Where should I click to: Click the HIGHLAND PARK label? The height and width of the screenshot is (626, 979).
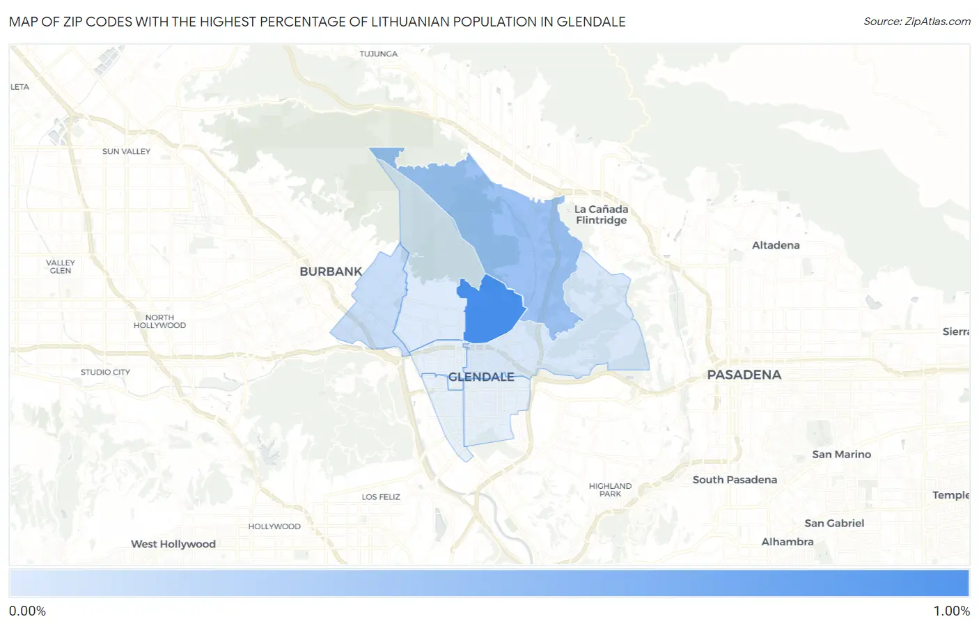pos(610,490)
